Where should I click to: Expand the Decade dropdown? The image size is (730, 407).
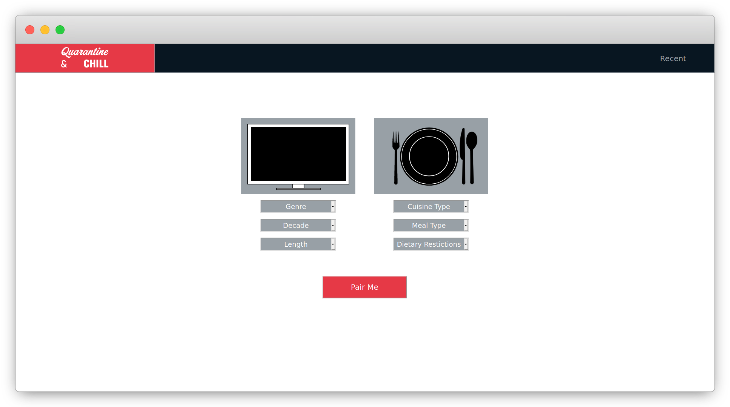(298, 226)
